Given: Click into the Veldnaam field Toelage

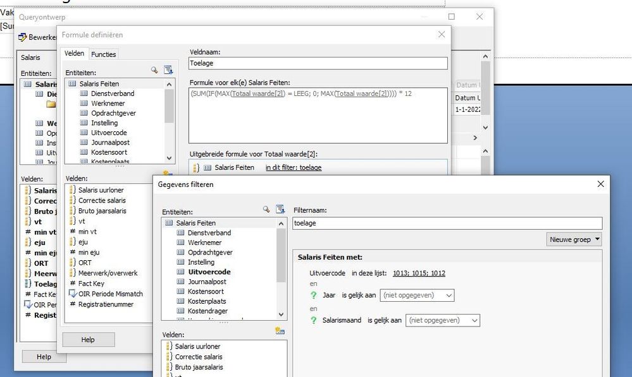Looking at the screenshot, I should [x=318, y=63].
